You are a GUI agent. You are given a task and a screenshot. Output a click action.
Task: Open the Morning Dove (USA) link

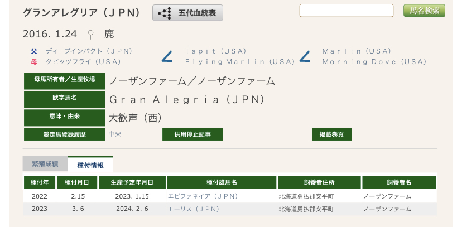(x=374, y=61)
